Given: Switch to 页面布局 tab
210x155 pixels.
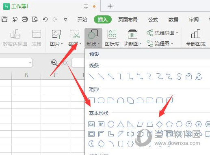Looking at the screenshot, I should 128,20.
